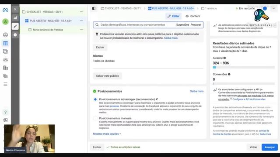Switch to Conferir tab

pos(193,16)
